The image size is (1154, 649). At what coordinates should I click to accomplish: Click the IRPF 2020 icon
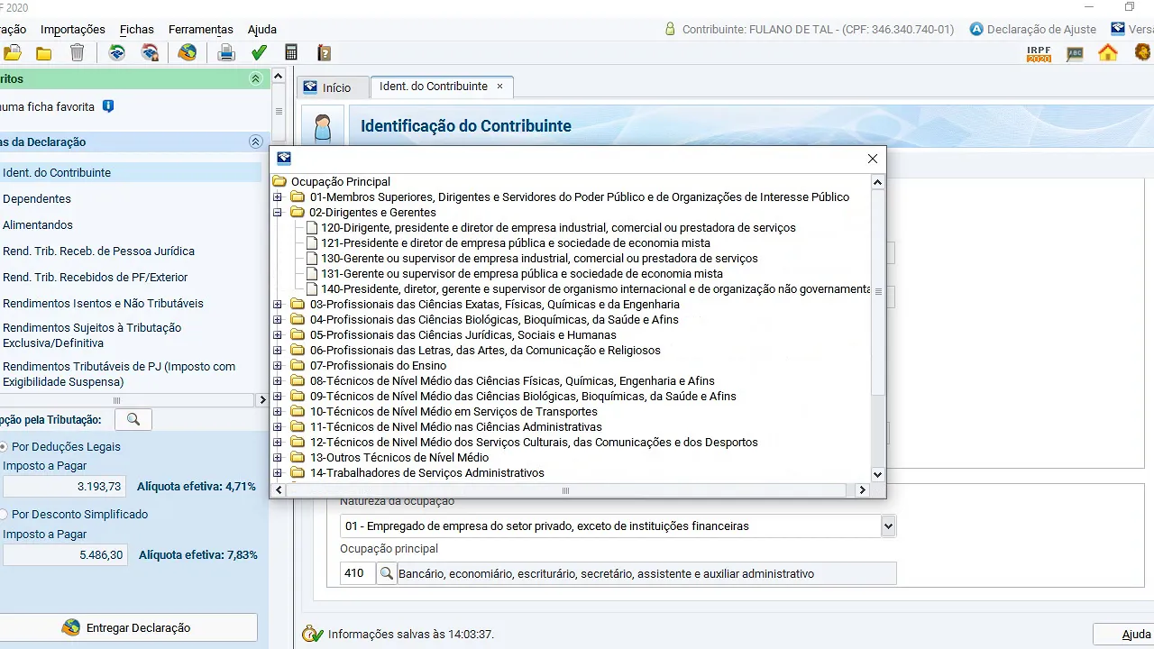pyautogui.click(x=1039, y=53)
